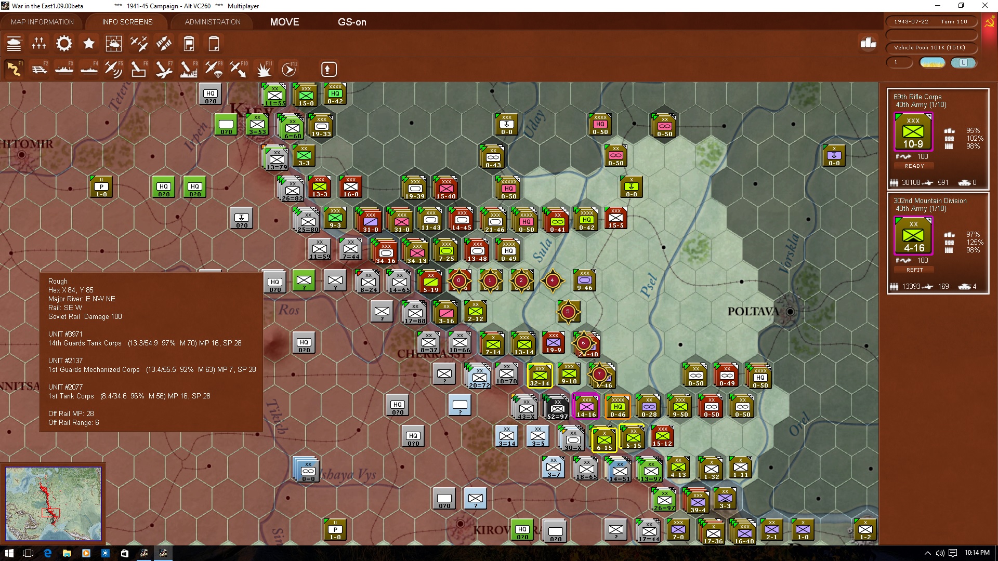Viewport: 998px width, 561px height.
Task: Click the flagged clipboard icon
Action: pos(189,44)
